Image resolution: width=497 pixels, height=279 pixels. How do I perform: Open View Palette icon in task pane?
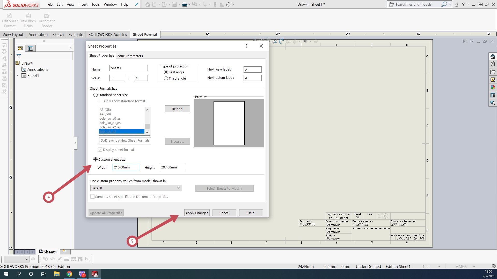pyautogui.click(x=493, y=80)
